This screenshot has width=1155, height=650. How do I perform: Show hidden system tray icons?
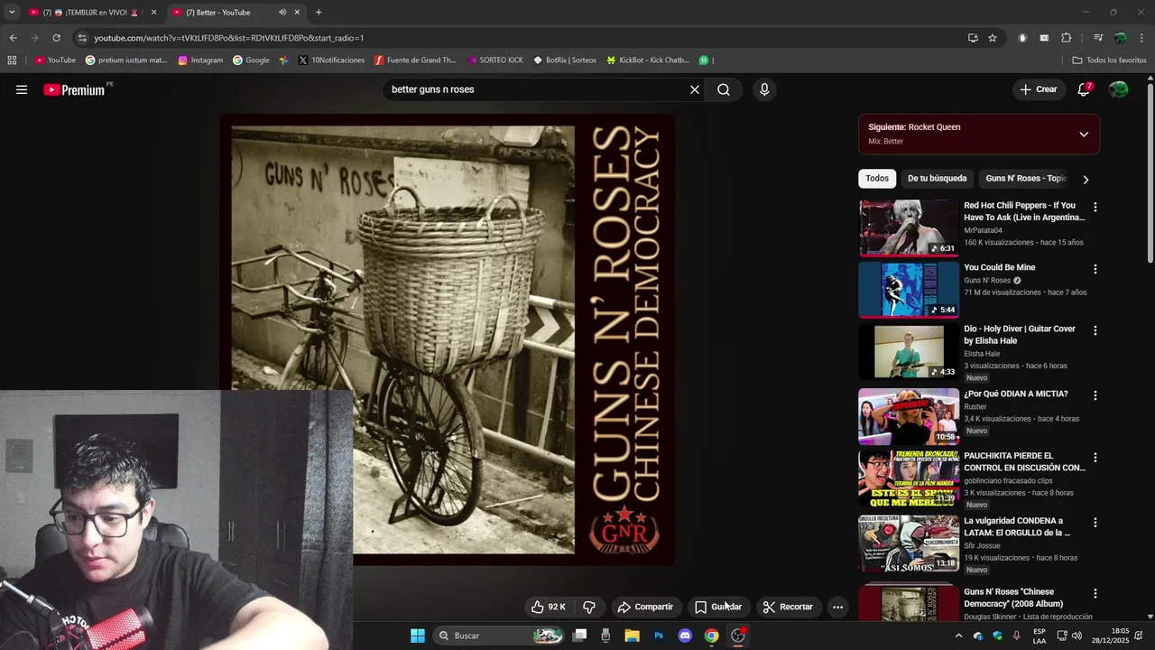pos(958,636)
